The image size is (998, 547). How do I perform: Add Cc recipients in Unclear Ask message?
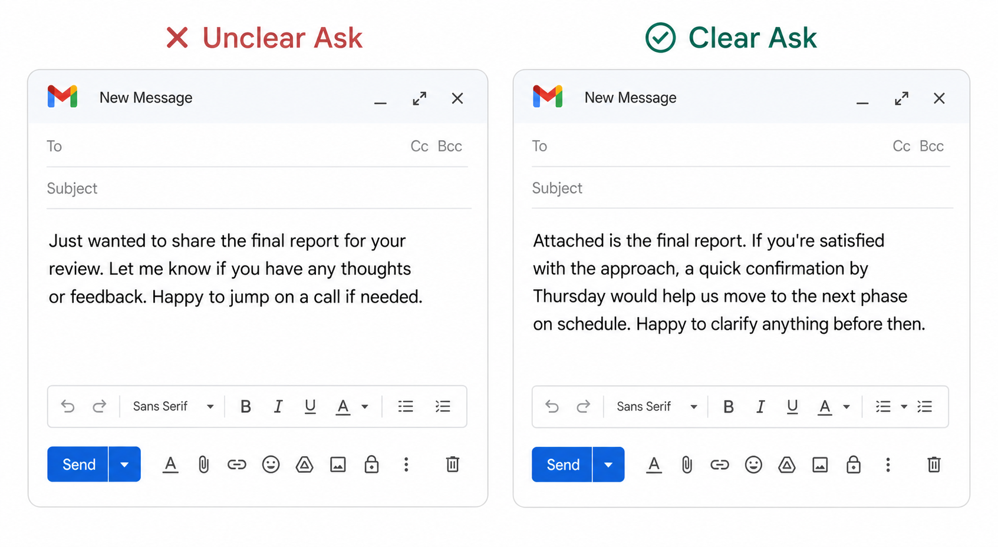click(419, 146)
